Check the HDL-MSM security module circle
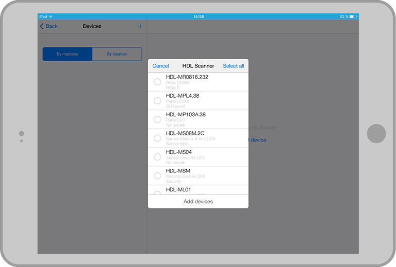 tap(157, 176)
